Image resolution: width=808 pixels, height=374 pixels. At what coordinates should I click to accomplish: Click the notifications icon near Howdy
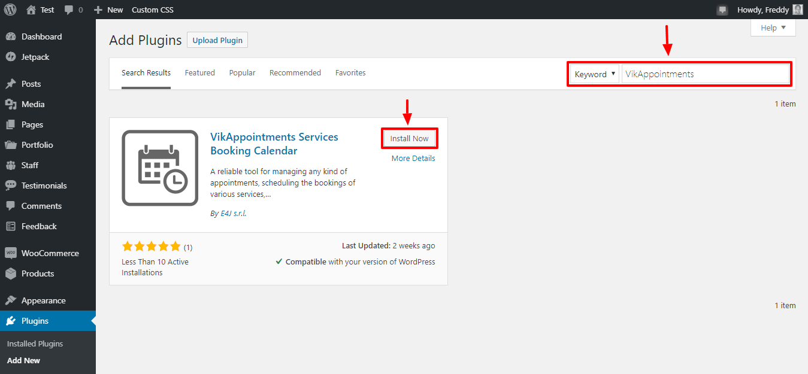(722, 10)
